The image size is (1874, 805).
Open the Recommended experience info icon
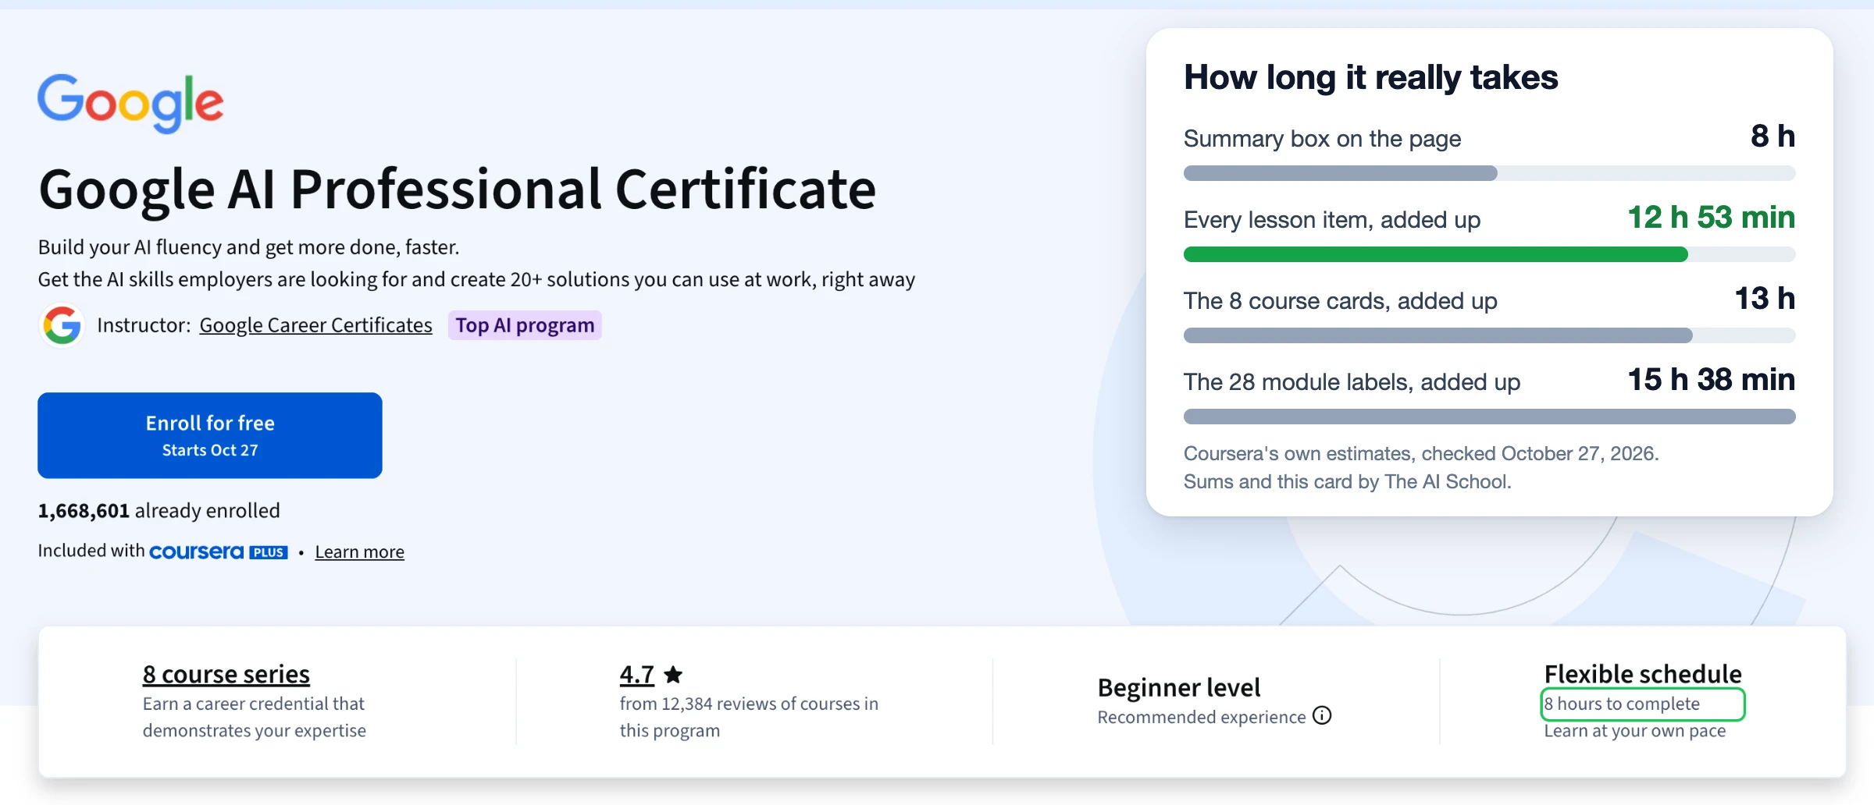click(1322, 715)
